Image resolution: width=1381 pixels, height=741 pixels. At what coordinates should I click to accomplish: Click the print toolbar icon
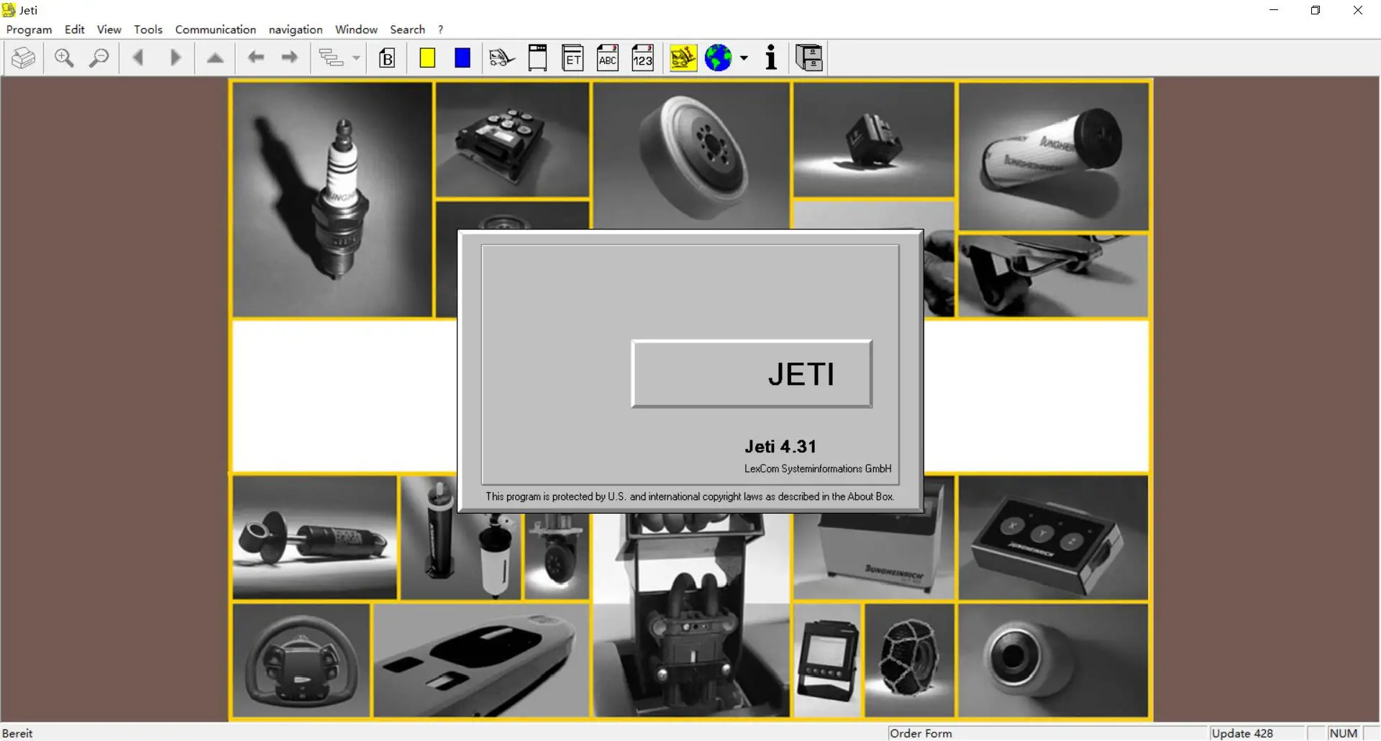pos(24,58)
